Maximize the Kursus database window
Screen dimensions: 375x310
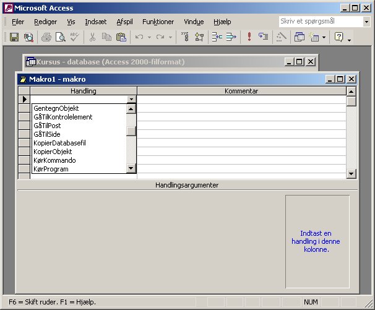pyautogui.click(x=299, y=62)
